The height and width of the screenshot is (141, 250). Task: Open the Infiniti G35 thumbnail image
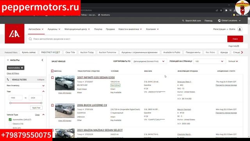point(65,83)
